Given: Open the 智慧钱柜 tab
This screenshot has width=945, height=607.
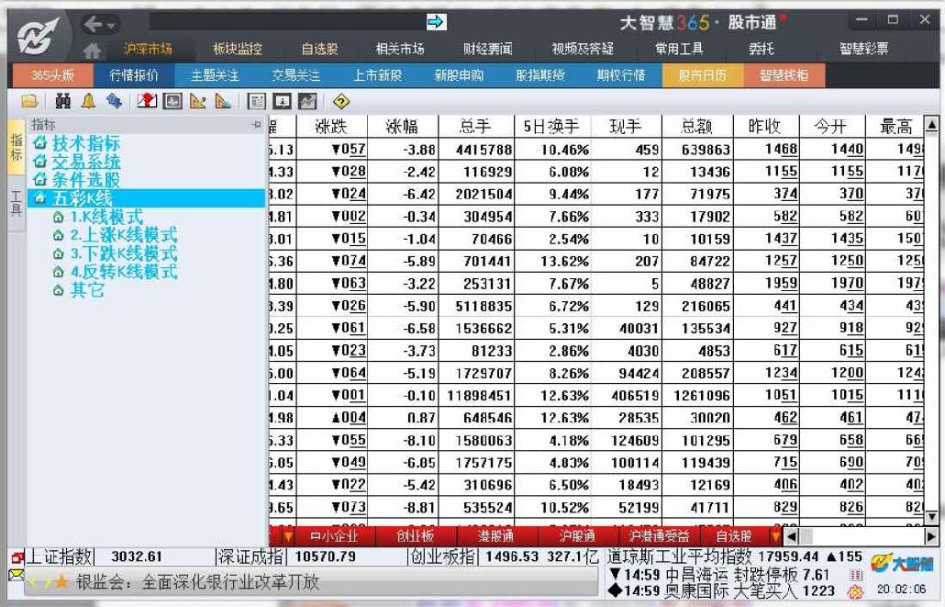Looking at the screenshot, I should point(784,75).
